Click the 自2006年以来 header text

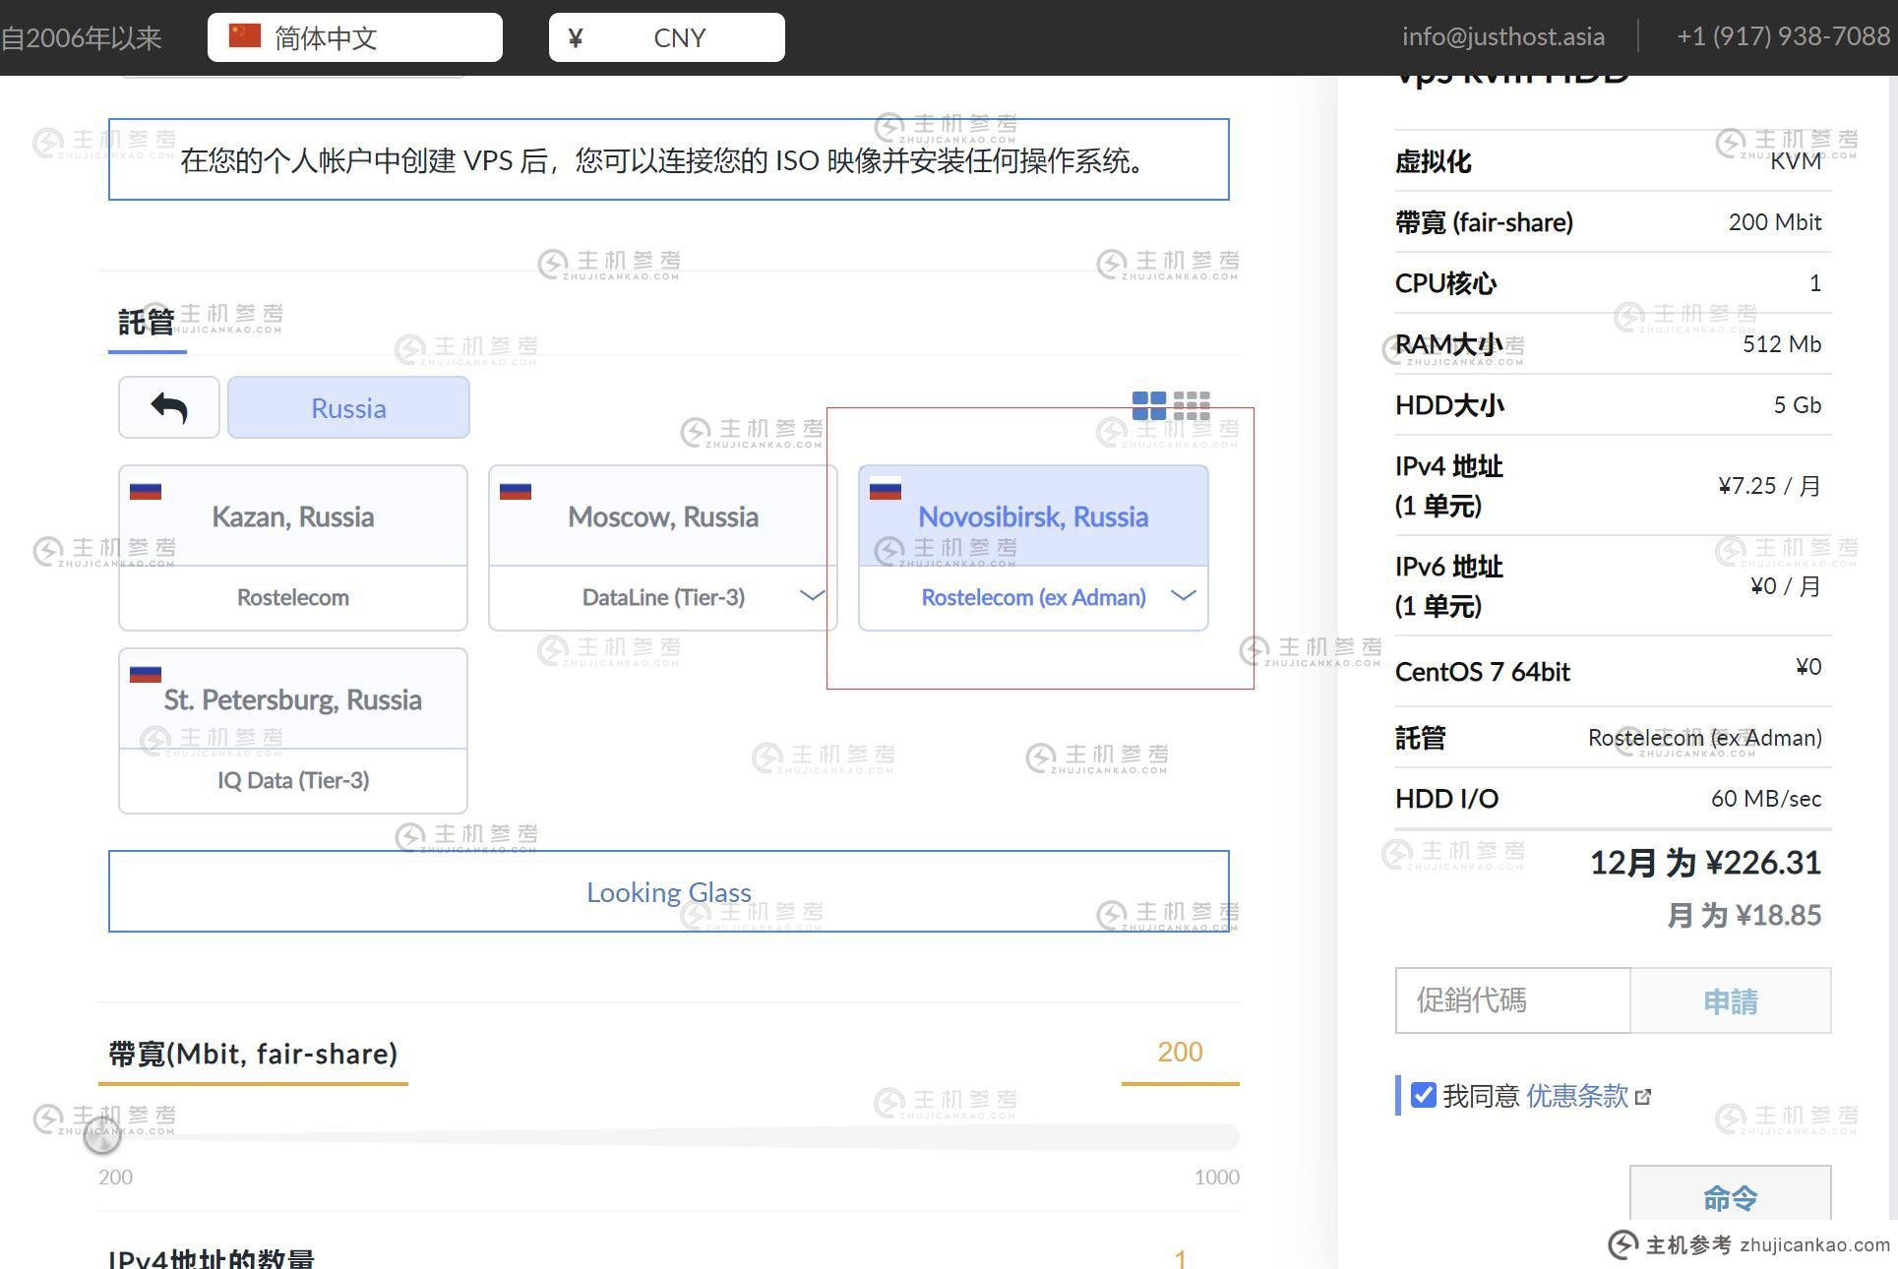[x=81, y=37]
